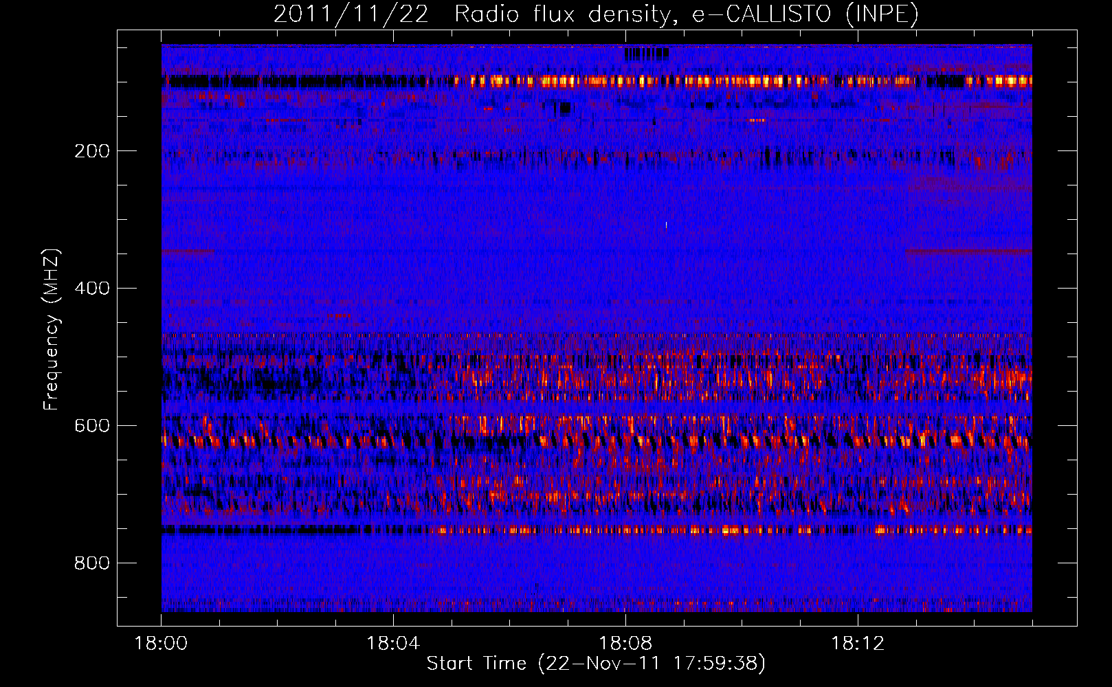Click the '18:04' time tick label
This screenshot has height=687, width=1112.
tap(393, 644)
